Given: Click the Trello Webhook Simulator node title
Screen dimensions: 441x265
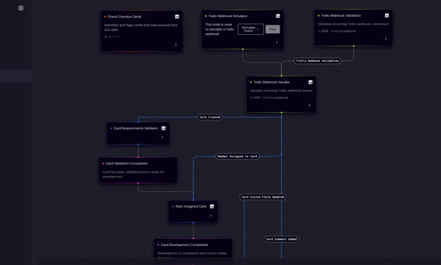Looking at the screenshot, I should click(x=228, y=16).
